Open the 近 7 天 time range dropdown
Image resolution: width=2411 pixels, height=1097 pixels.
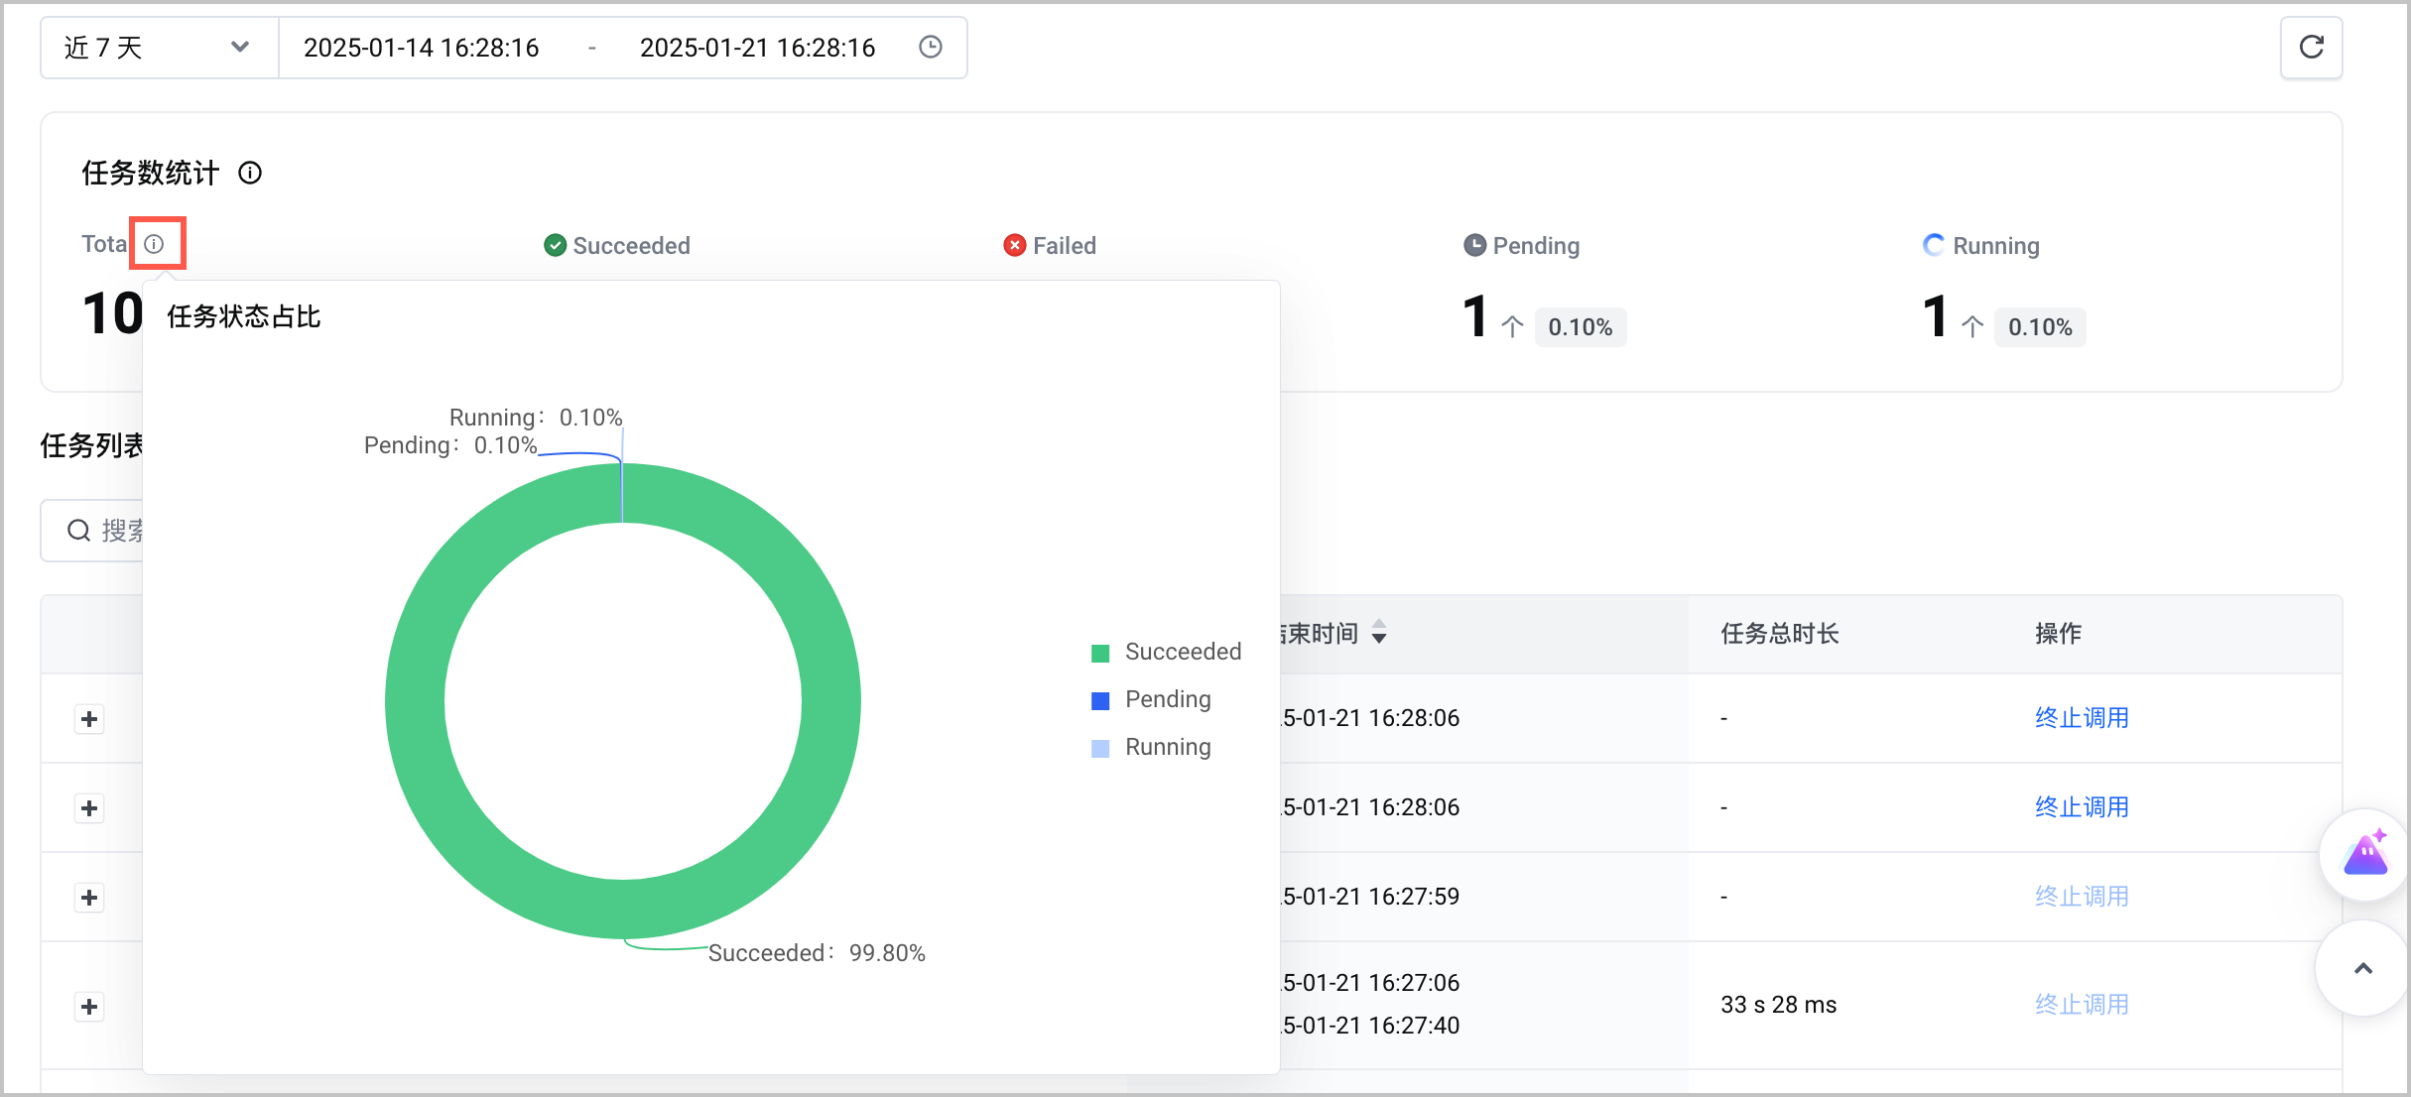click(160, 48)
